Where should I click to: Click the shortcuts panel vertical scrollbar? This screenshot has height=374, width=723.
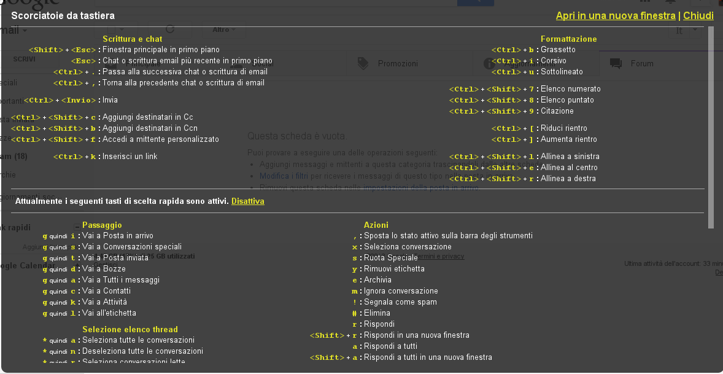[x=710, y=127]
